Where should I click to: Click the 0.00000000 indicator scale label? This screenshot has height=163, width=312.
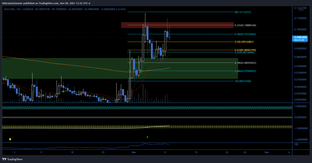[x=301, y=117]
